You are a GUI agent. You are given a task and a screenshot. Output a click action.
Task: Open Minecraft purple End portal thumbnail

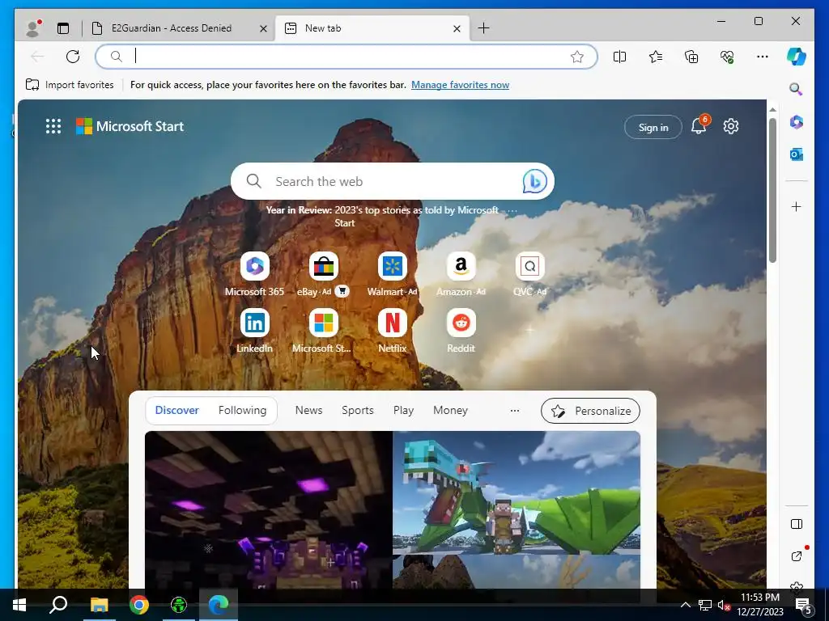click(269, 509)
